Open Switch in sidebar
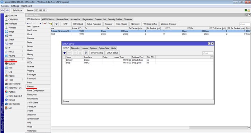 tap(11, 40)
